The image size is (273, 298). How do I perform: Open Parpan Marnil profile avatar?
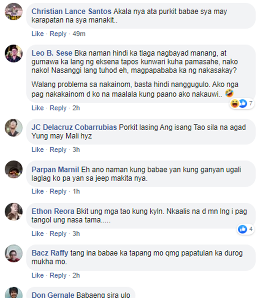pyautogui.click(x=14, y=169)
